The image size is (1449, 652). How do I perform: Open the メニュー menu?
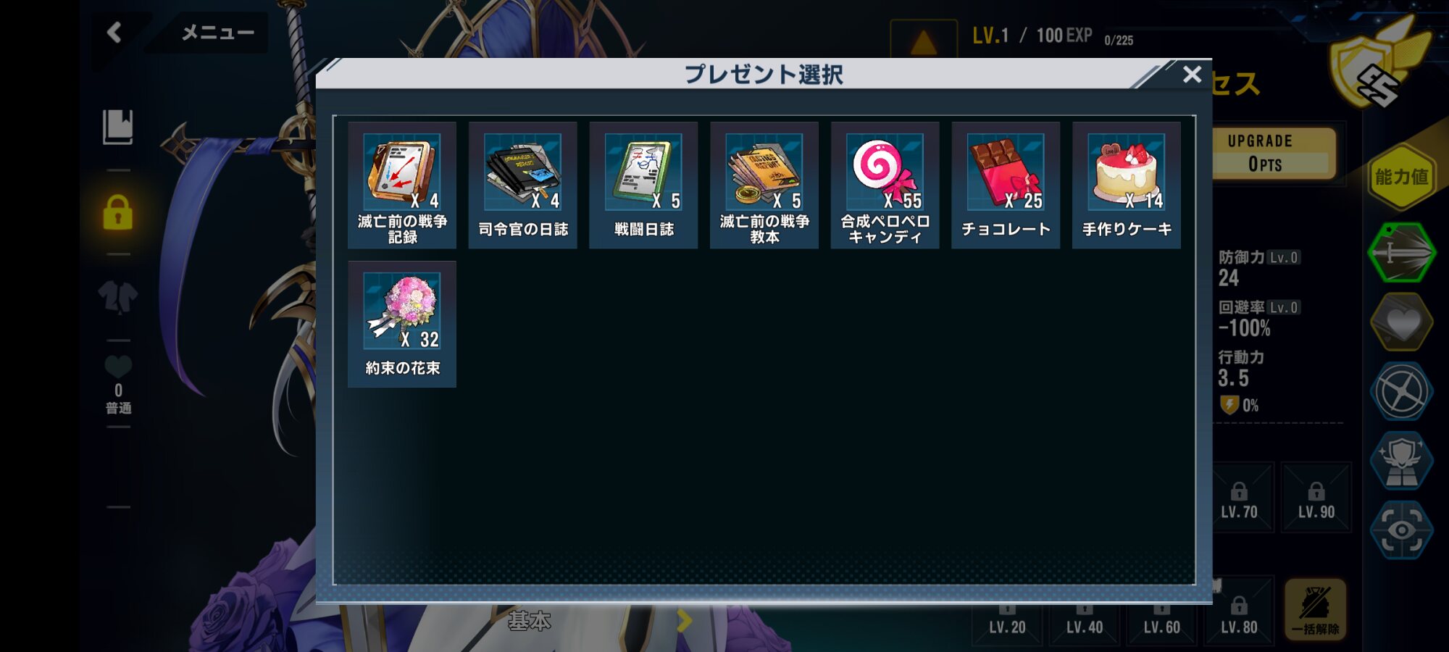click(217, 33)
